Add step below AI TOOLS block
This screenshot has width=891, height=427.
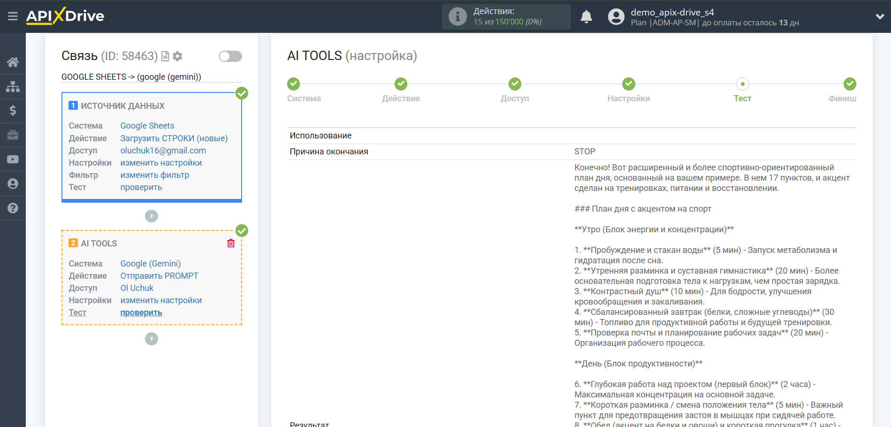(152, 339)
